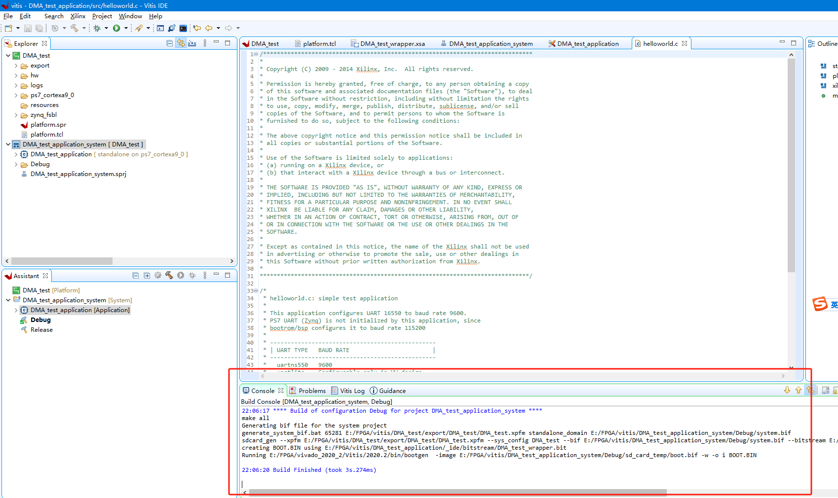838x498 pixels.
Task: Expand DMA_test_application in Explorer tree
Action: coord(16,154)
